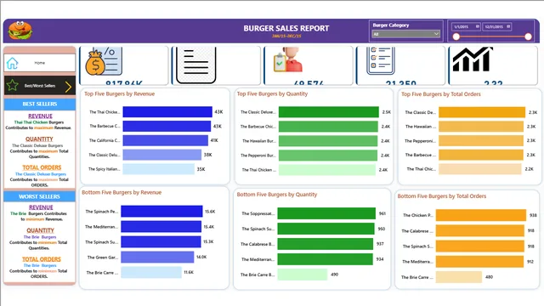544x306 pixels.
Task: Click TOTAL ORDERS heading under Best Sellers
Action: pyautogui.click(x=42, y=167)
